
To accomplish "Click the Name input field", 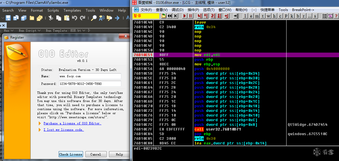I will tap(90, 76).
